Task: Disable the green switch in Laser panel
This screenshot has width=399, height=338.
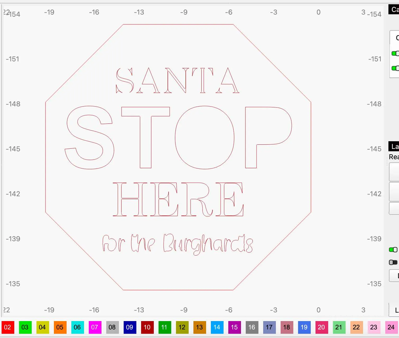Action: coord(393,250)
